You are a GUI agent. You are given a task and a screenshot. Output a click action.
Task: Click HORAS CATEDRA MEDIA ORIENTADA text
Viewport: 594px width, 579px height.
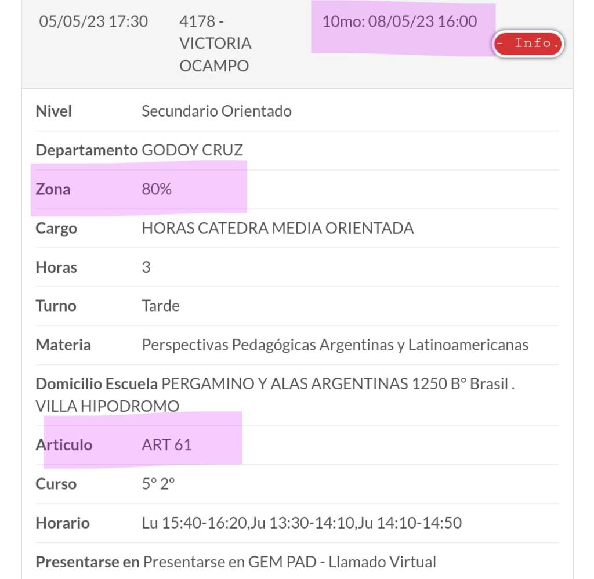pyautogui.click(x=277, y=228)
